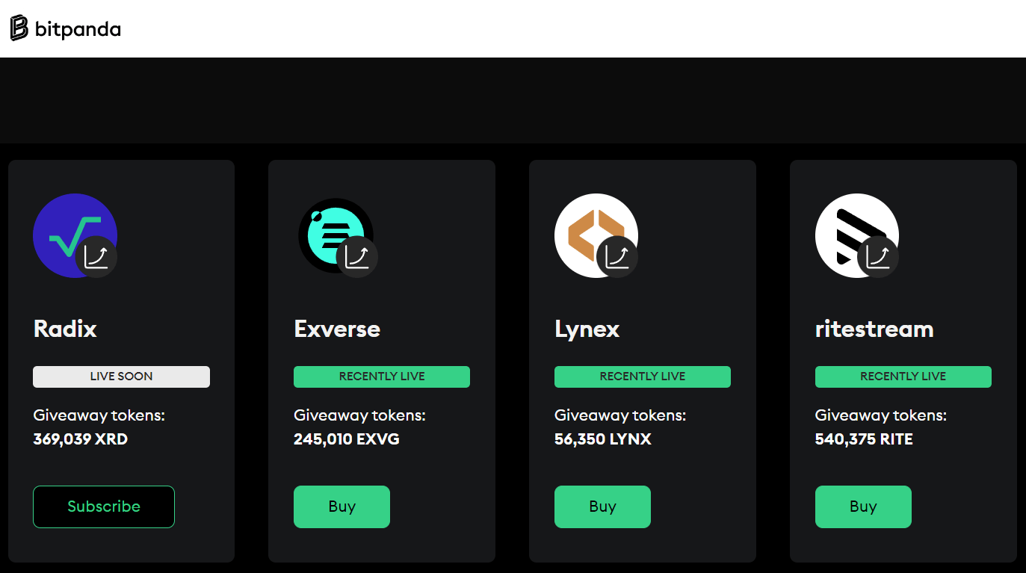Image resolution: width=1026 pixels, height=573 pixels.
Task: Click the Exverse project name heading
Action: click(x=336, y=329)
